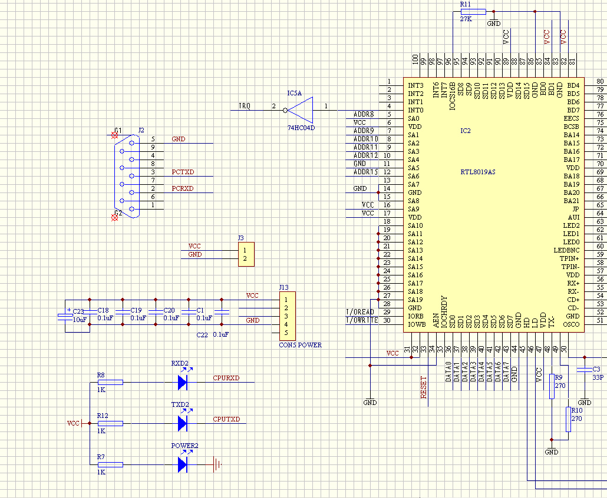Select the TXD2 LED symbol
The width and height of the screenshot is (607, 498).
click(183, 423)
